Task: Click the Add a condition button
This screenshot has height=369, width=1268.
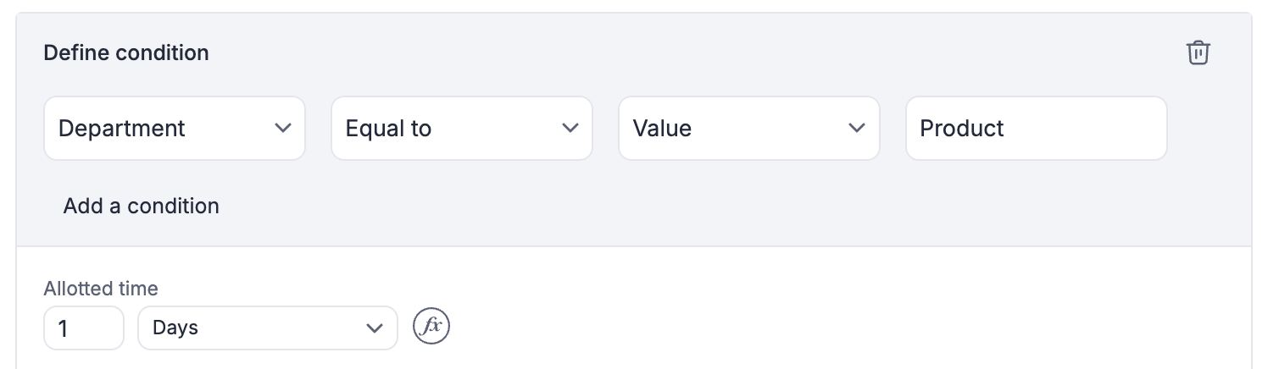Action: pos(141,206)
